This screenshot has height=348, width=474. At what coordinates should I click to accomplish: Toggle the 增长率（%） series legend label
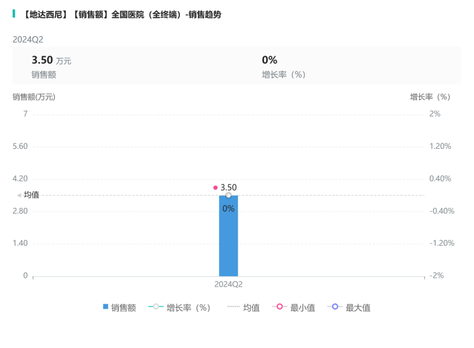189,308
